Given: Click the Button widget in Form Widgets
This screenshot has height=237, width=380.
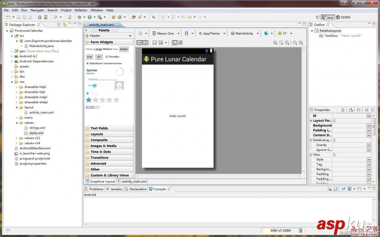Looking at the screenshot, I should 124,49.
